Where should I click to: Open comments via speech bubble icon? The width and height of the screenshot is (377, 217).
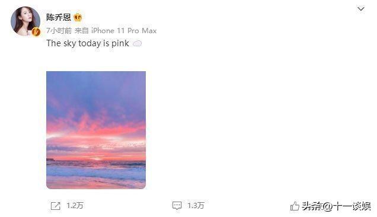point(177,206)
